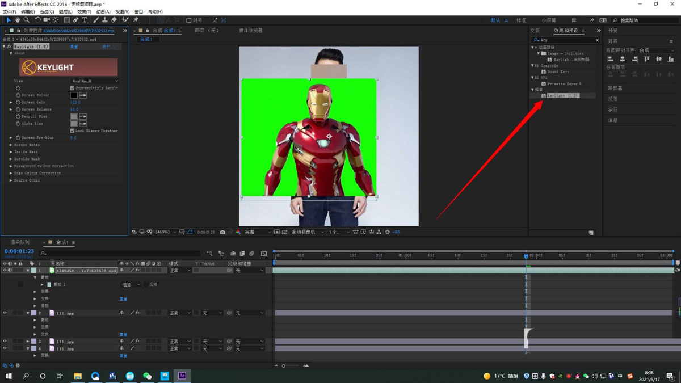Expand layer 3 111.jpg in the timeline

tap(28, 342)
